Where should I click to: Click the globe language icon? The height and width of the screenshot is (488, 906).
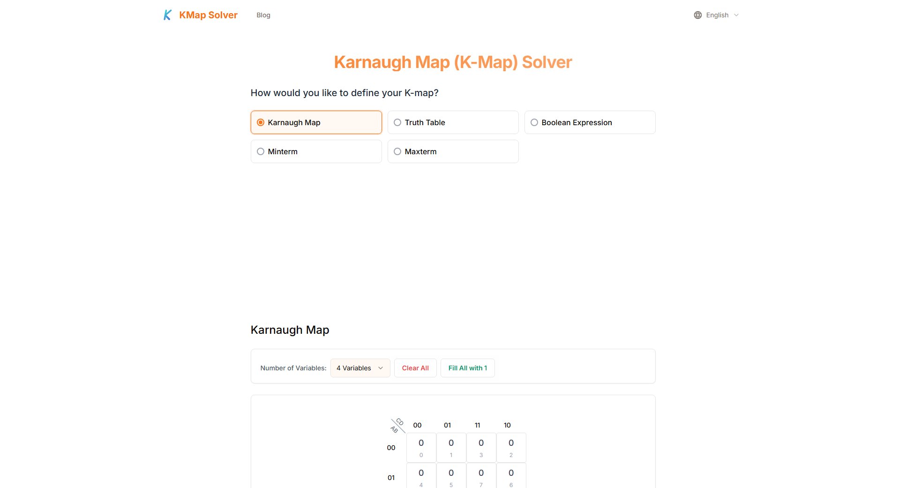tap(697, 15)
